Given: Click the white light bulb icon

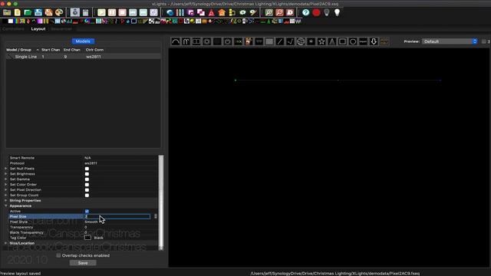Looking at the screenshot, I should pyautogui.click(x=337, y=12).
